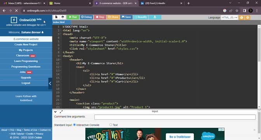
Task: Open My Projects in the sidebar
Action: [x=26, y=50]
